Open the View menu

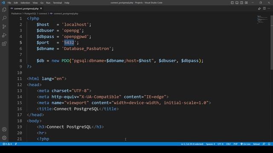click(x=35, y=3)
